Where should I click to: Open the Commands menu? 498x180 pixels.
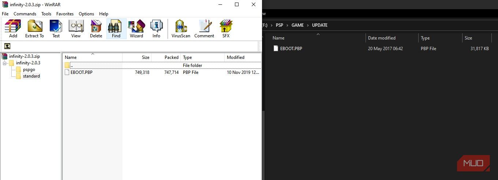pyautogui.click(x=25, y=14)
